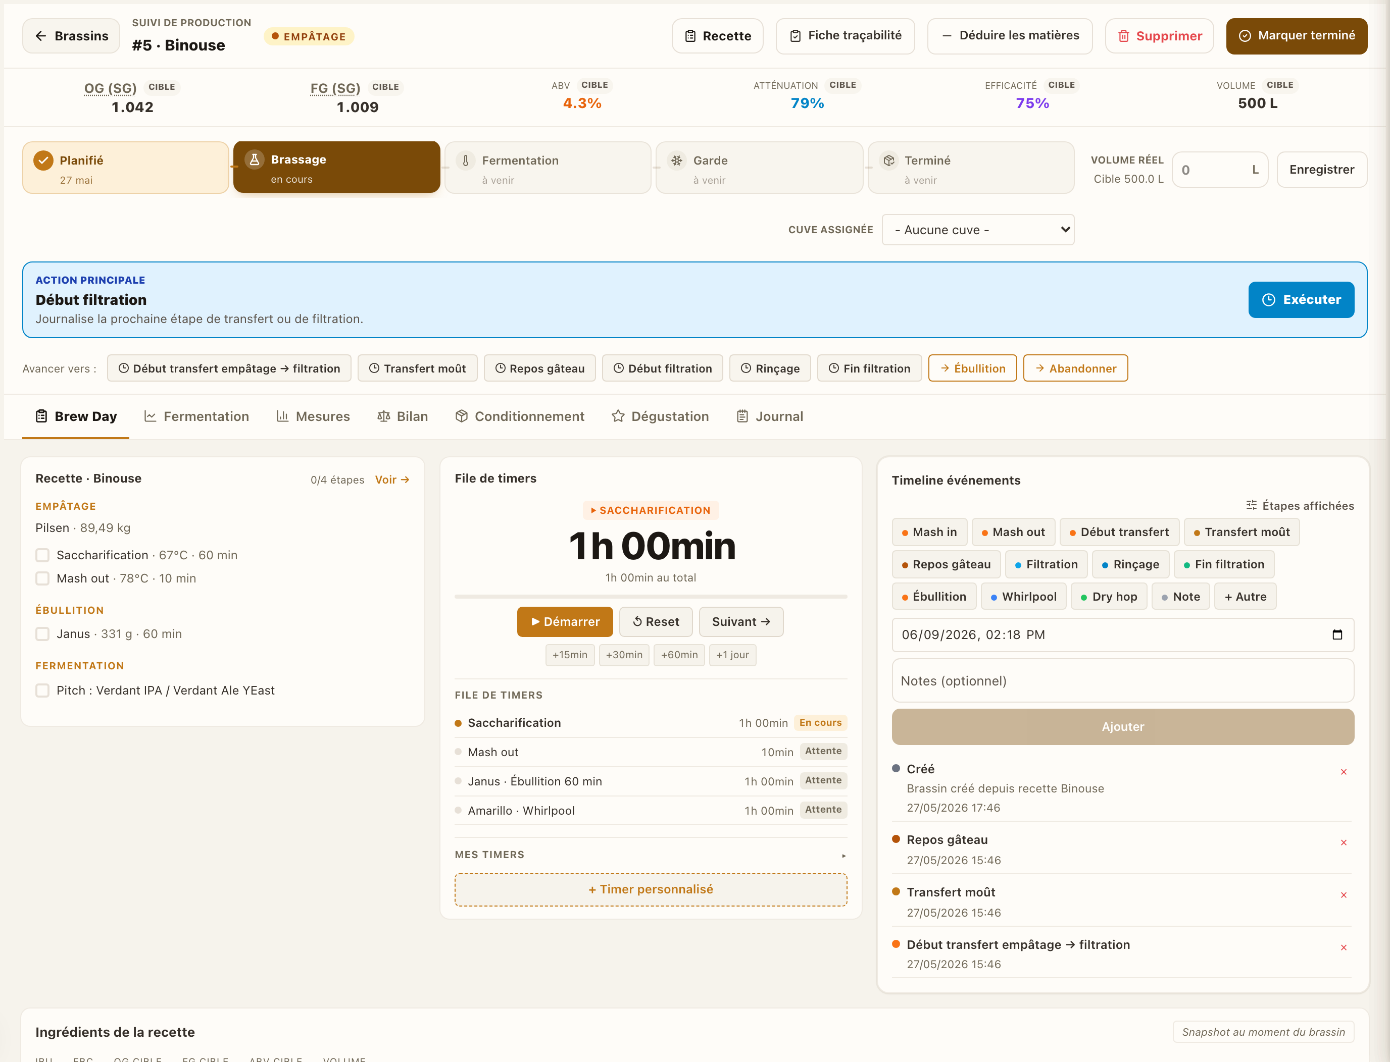
Task: Select the Fermentation thermometer step
Action: pyautogui.click(x=548, y=168)
